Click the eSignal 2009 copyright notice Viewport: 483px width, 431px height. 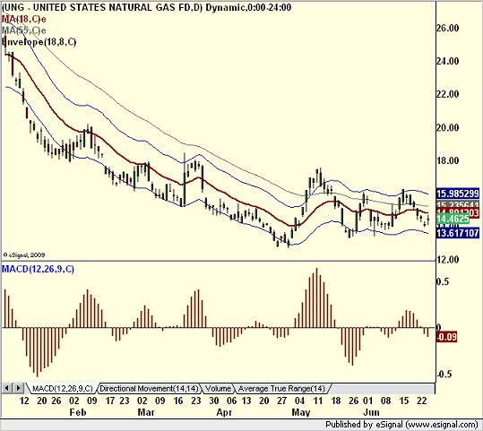coord(24,254)
